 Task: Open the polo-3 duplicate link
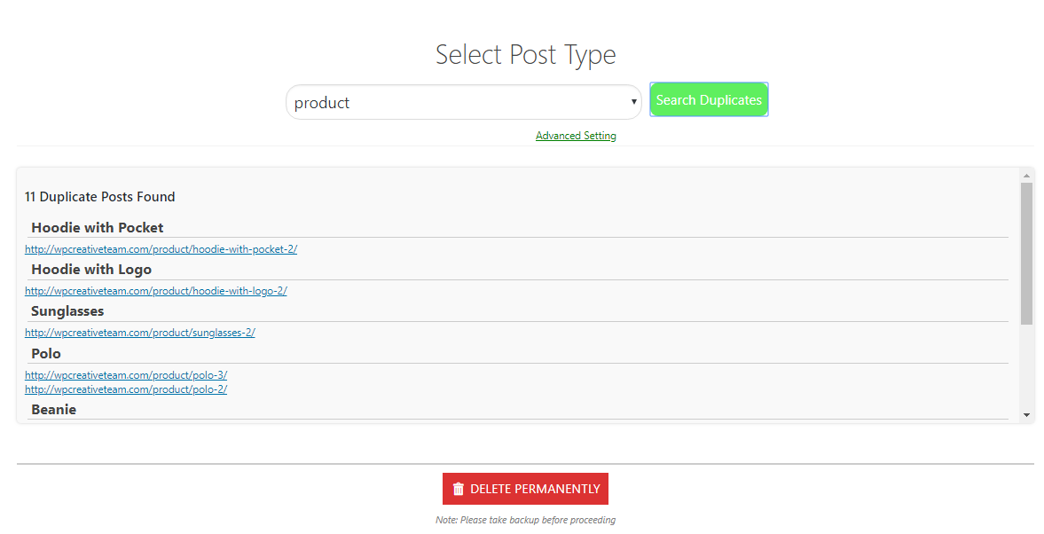[x=126, y=375]
